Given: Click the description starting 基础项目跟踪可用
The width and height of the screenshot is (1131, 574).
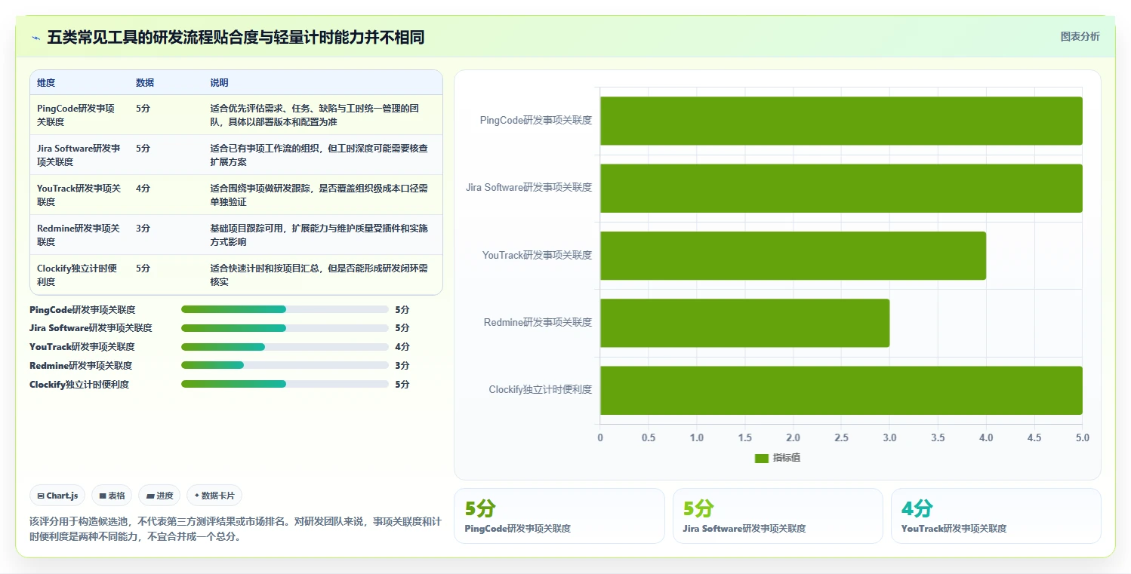Looking at the screenshot, I should pyautogui.click(x=319, y=235).
